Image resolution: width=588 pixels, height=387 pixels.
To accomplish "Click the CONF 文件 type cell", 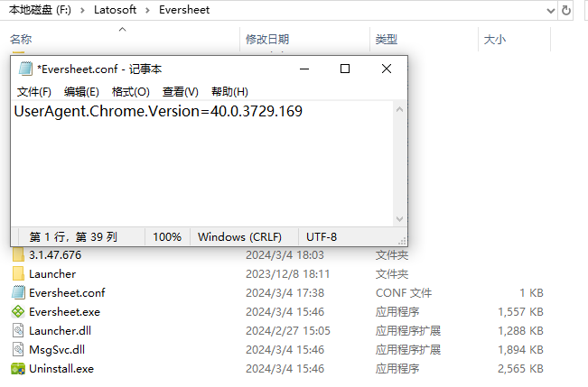I will coord(404,292).
